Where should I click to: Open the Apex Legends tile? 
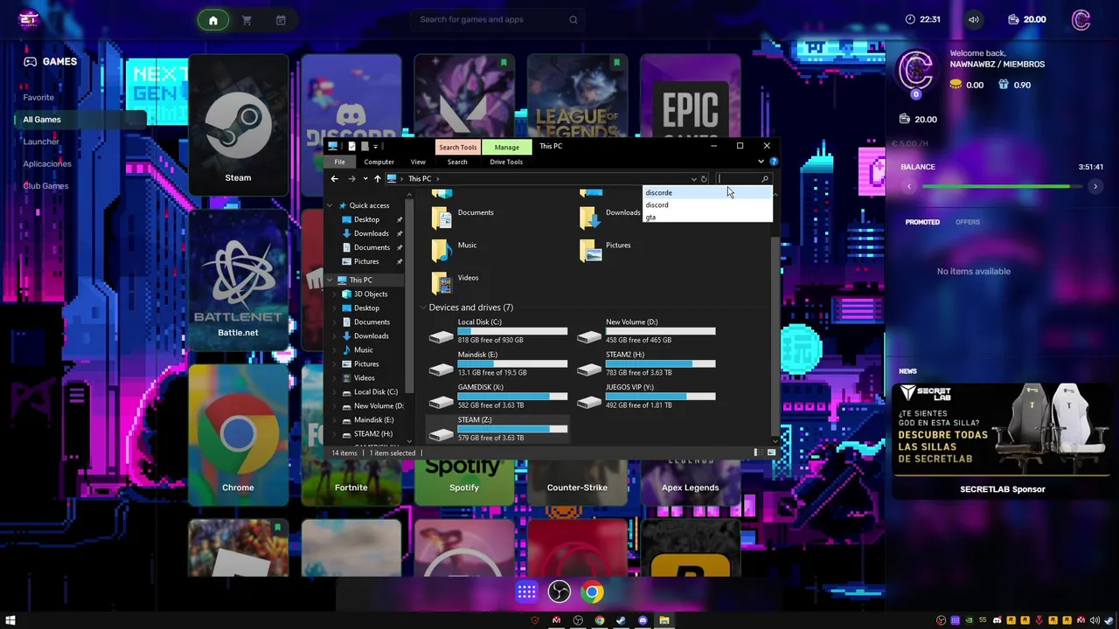(690, 482)
